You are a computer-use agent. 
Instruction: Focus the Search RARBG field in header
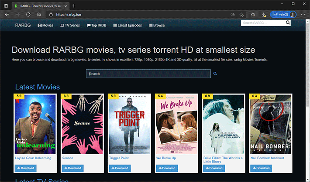263,23
